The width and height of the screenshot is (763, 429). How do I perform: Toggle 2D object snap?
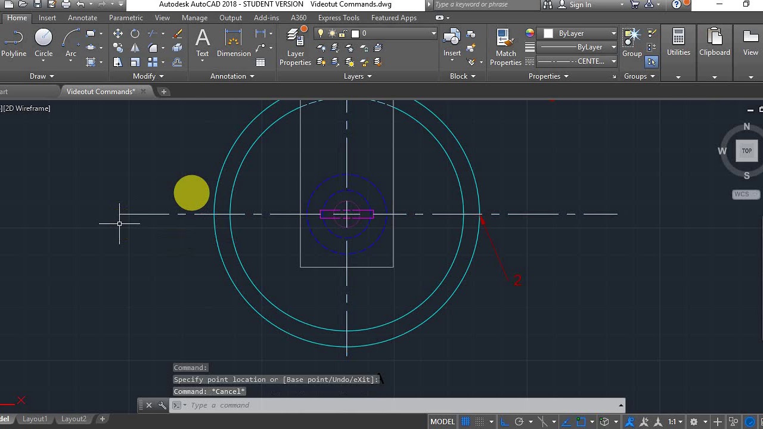coord(581,421)
